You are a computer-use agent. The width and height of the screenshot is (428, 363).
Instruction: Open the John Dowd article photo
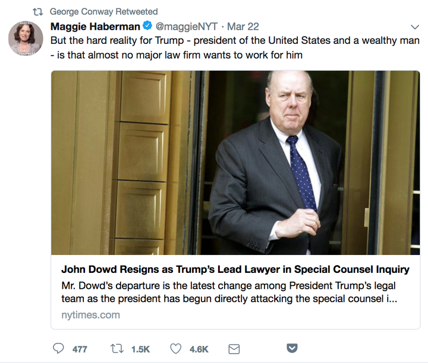(235, 163)
